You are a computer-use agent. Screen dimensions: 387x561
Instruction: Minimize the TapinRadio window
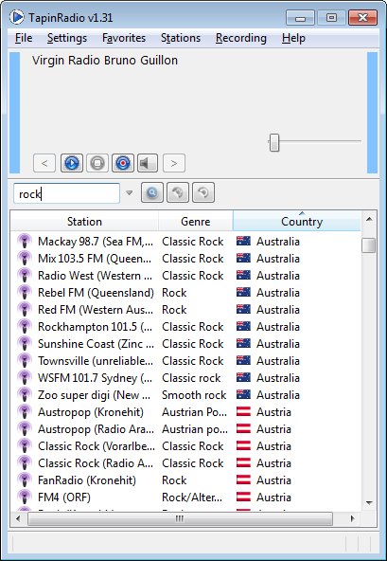tap(300, 17)
